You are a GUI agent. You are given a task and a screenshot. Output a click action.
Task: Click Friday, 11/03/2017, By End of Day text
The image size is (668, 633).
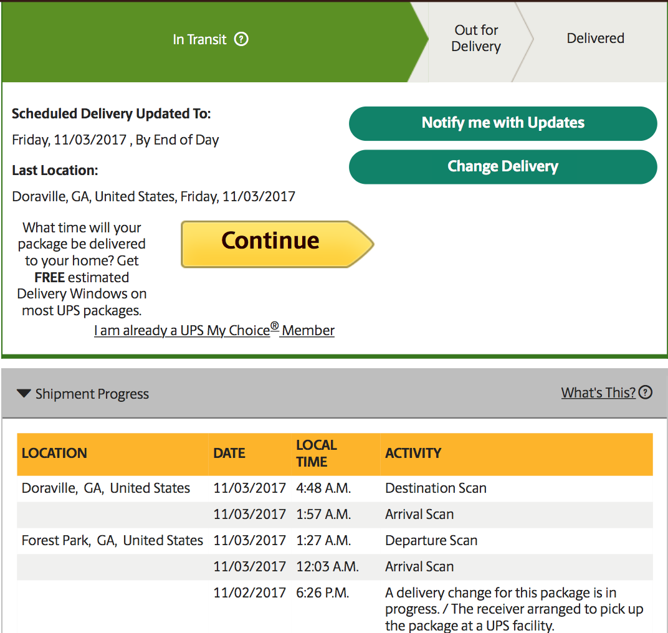(x=115, y=140)
